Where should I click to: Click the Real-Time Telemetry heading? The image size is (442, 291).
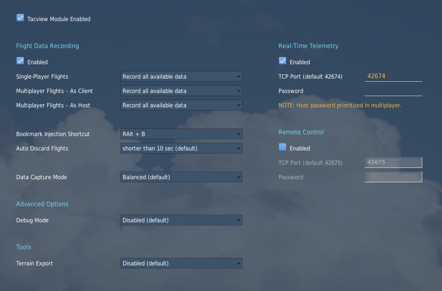[x=309, y=46]
